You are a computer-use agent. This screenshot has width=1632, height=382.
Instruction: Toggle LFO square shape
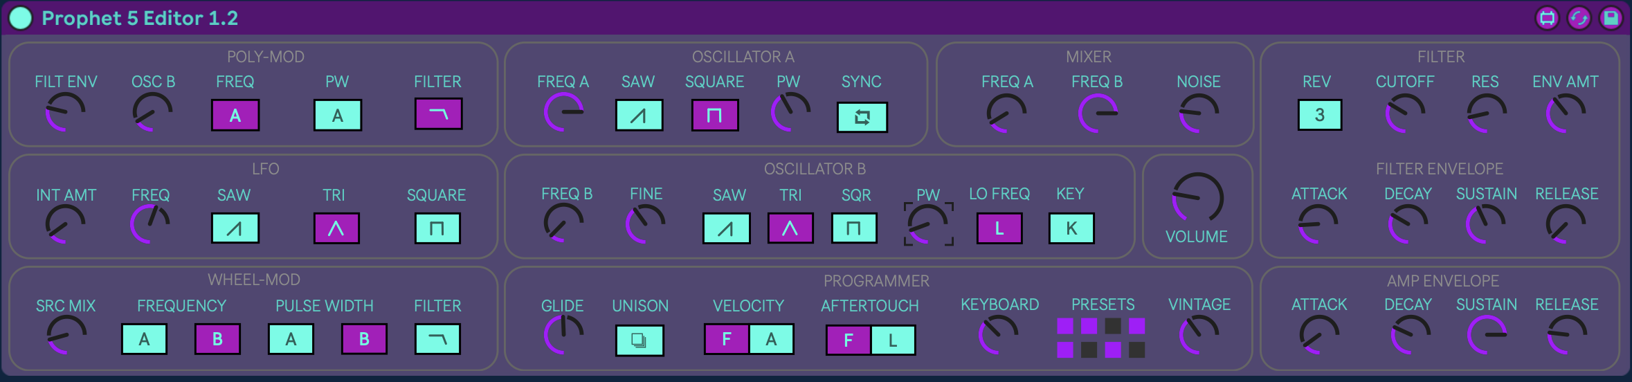437,228
